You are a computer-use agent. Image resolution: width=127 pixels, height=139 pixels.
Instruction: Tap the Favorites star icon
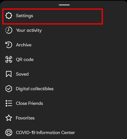pos(9,118)
